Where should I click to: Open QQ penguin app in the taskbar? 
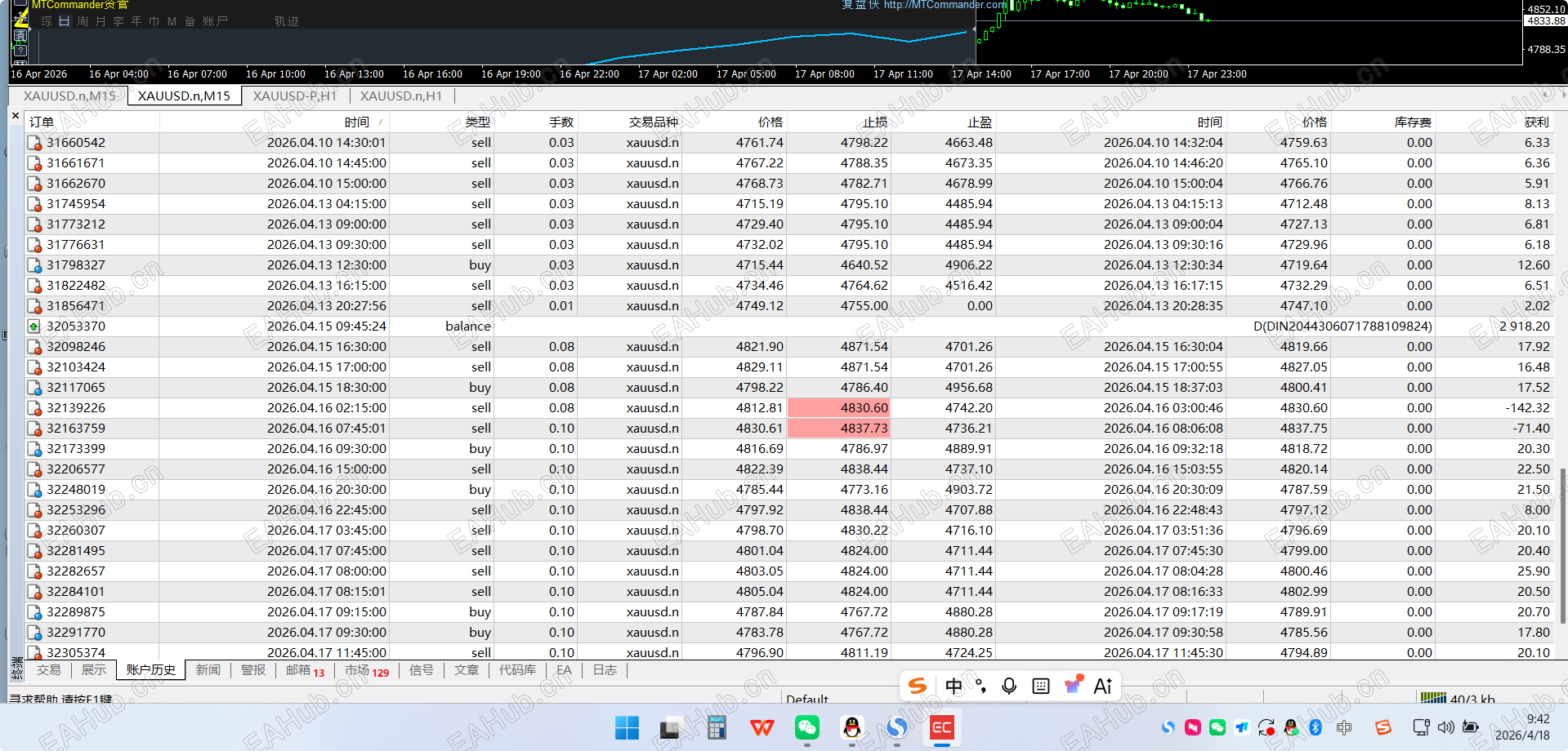(x=851, y=727)
